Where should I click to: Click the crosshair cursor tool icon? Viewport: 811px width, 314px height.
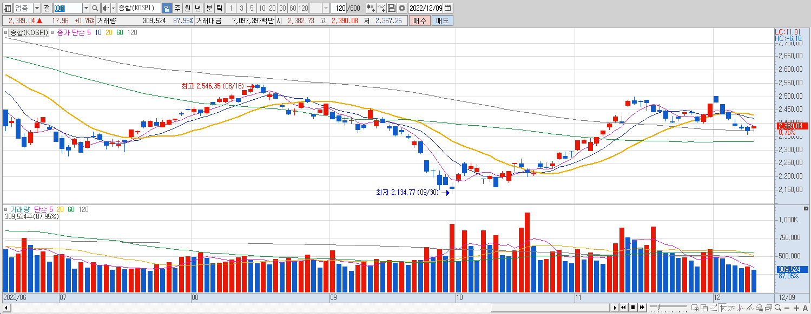click(x=723, y=308)
